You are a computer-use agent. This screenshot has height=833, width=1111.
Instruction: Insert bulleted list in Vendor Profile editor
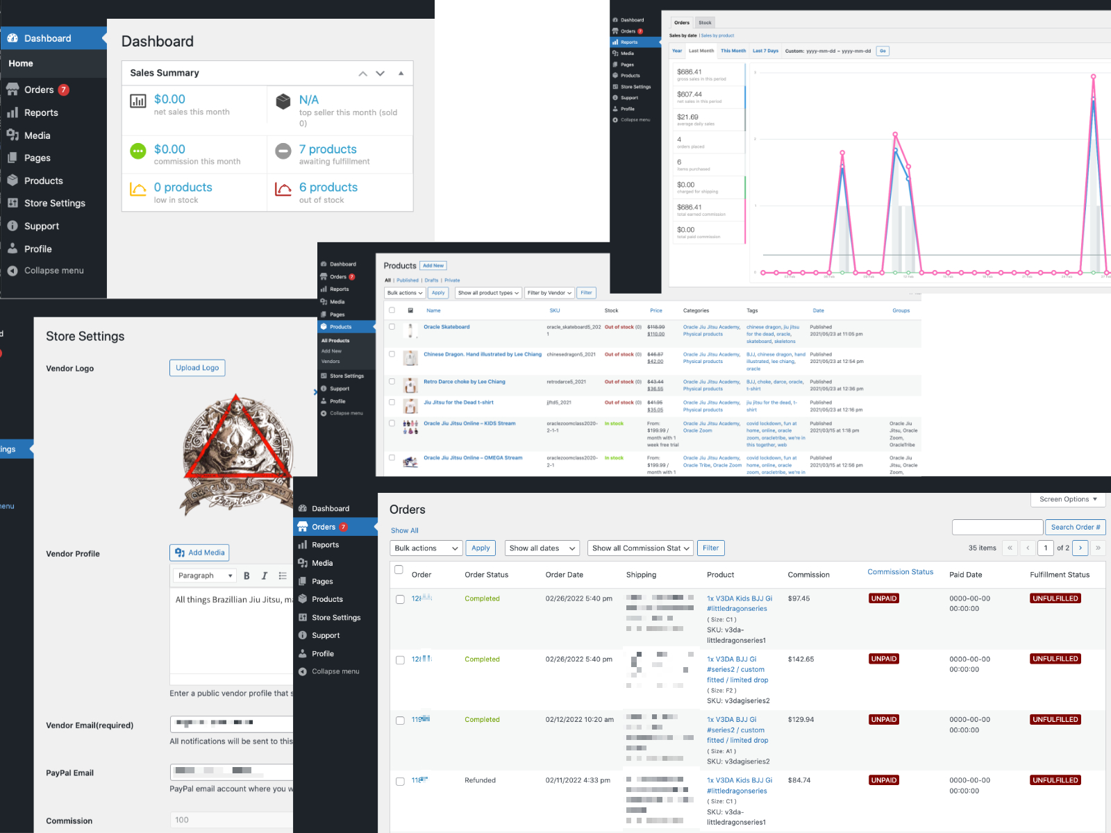coord(283,575)
